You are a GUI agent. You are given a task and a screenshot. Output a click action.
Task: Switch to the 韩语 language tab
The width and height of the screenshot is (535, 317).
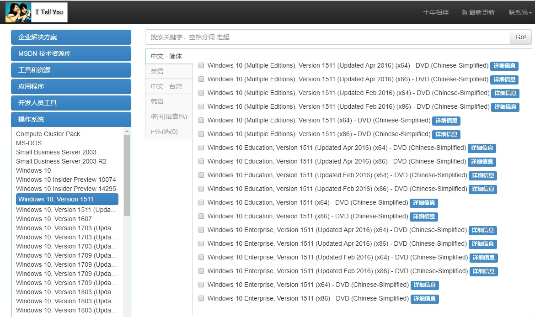tap(169, 101)
